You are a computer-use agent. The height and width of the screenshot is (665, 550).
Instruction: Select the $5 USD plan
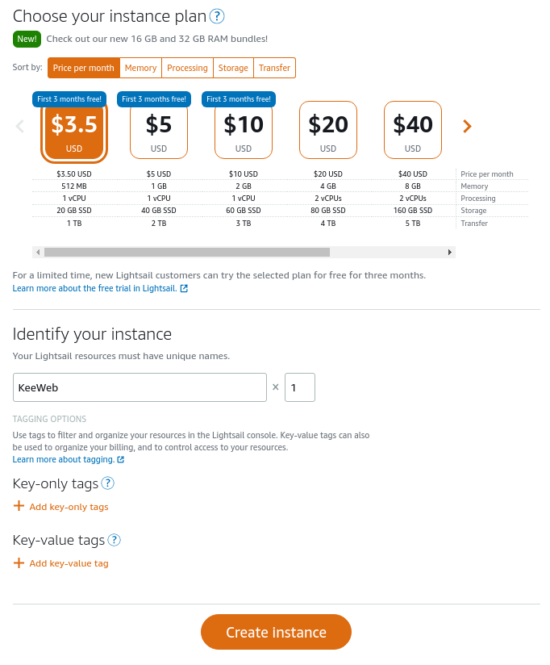pos(159,129)
